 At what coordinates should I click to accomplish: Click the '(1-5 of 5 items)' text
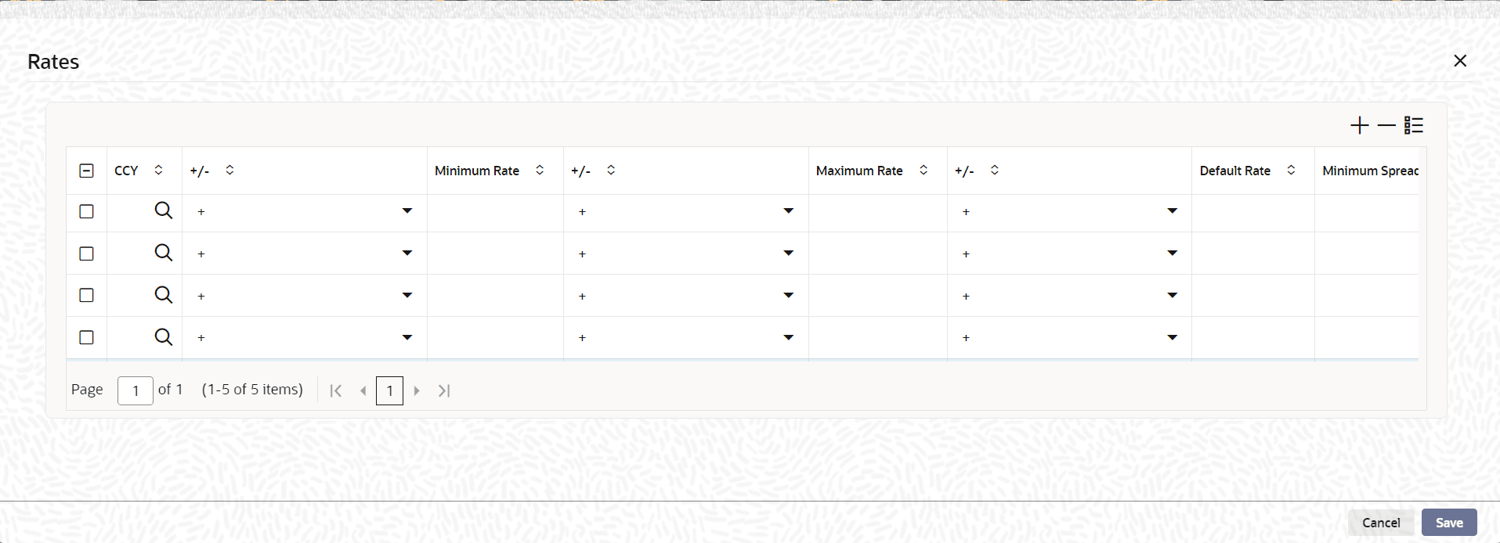[x=252, y=390]
